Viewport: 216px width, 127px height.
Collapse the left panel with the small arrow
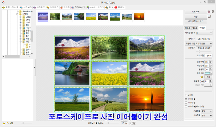[x=35, y=67]
